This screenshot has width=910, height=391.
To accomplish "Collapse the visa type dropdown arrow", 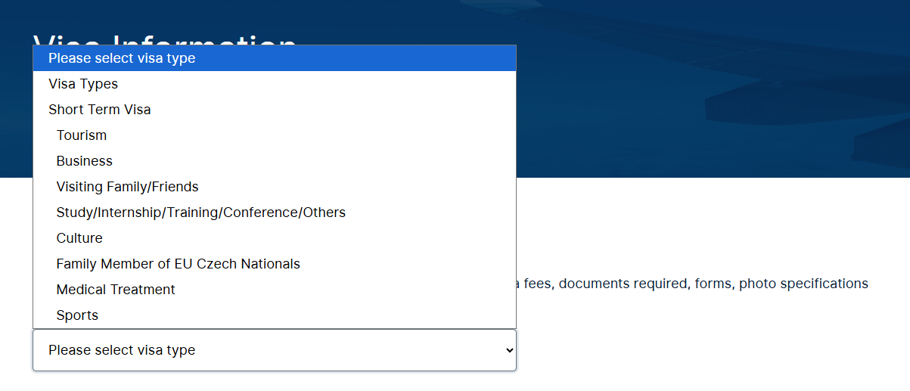I will pos(509,350).
